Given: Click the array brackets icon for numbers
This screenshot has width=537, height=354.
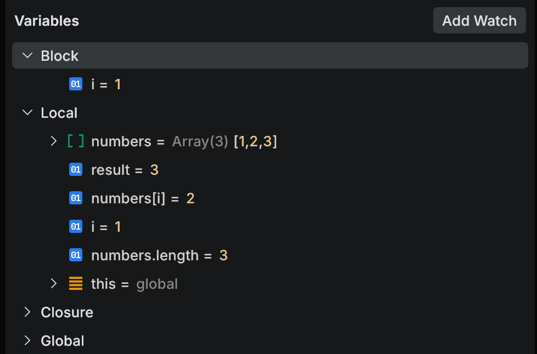Looking at the screenshot, I should 76,141.
